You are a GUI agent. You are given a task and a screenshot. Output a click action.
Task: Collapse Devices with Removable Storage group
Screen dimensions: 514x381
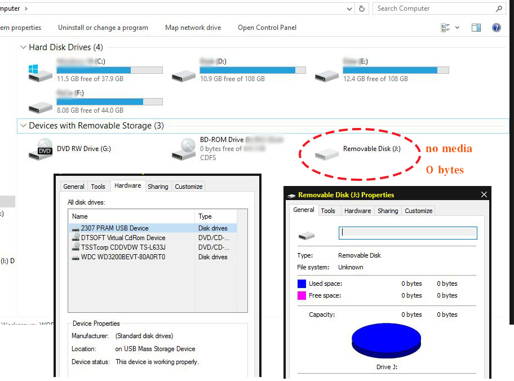point(23,126)
